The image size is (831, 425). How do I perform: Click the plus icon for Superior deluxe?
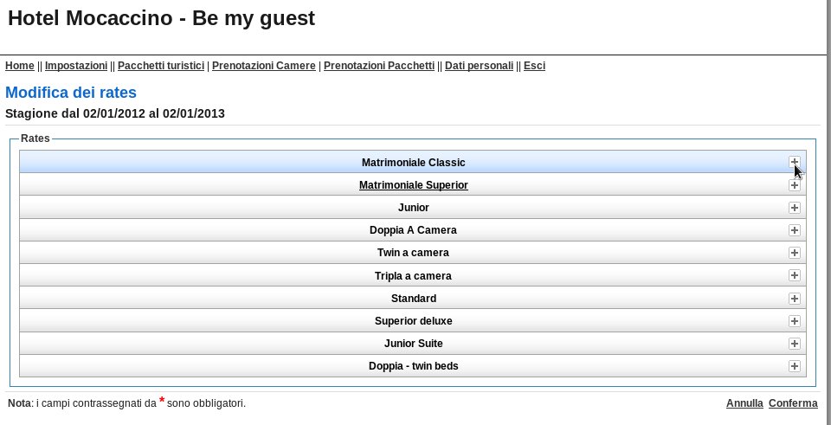794,321
